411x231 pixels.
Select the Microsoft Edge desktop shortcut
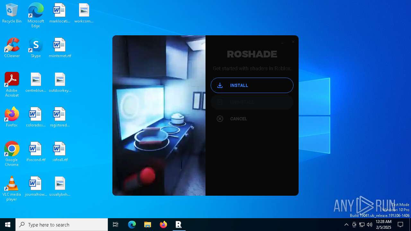point(36,15)
